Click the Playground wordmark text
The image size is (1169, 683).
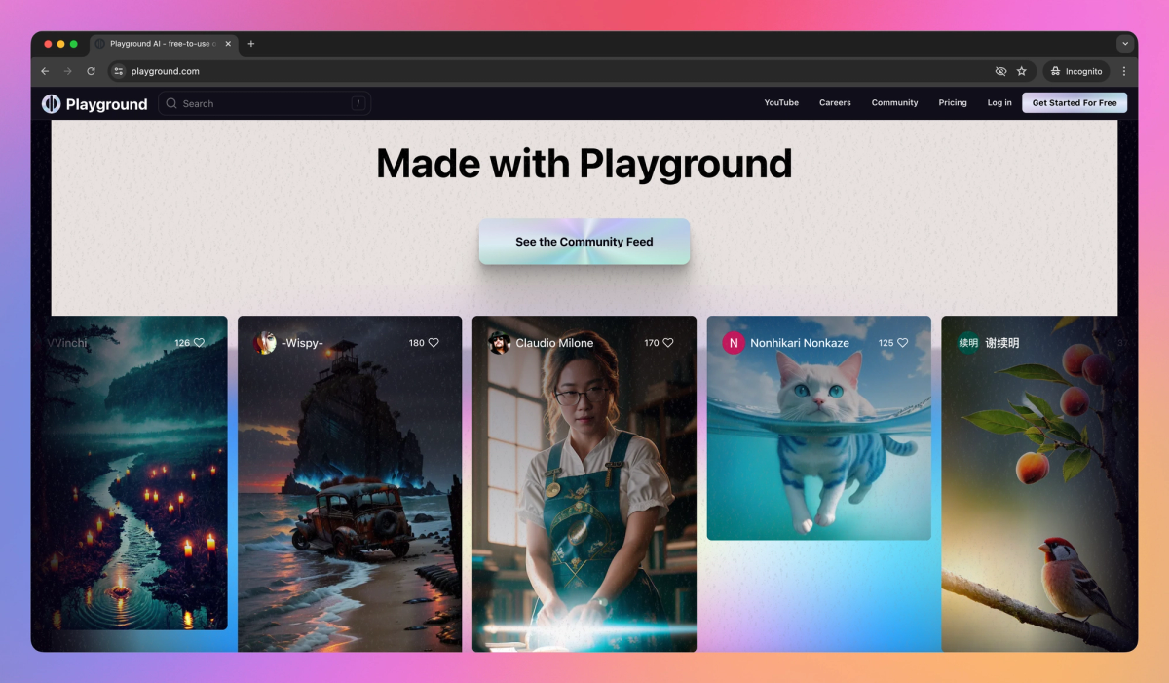(x=107, y=104)
